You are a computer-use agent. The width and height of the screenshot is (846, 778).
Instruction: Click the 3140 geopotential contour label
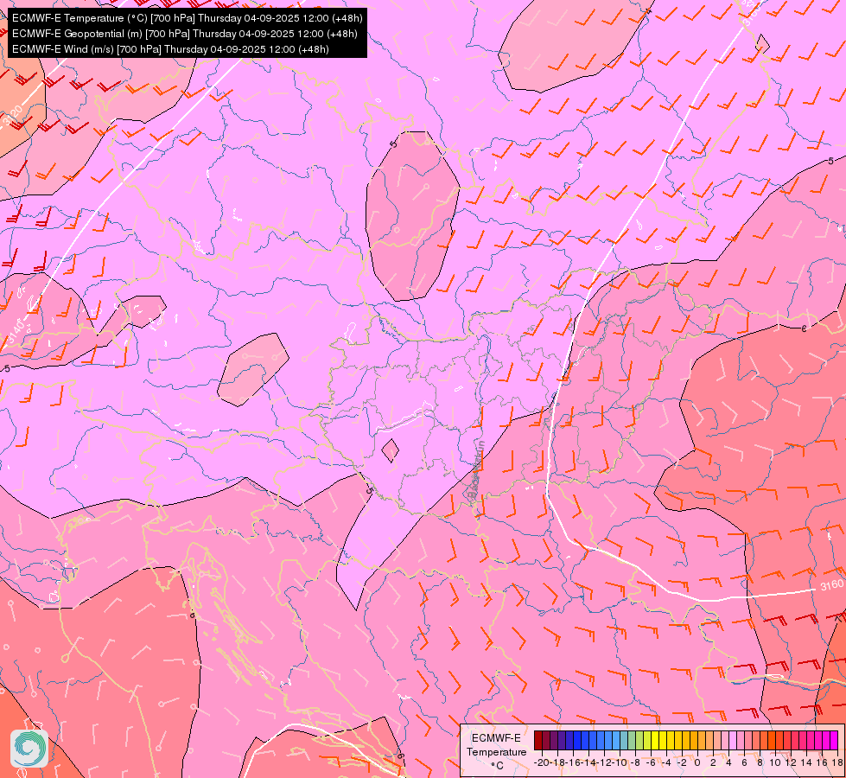(x=16, y=331)
